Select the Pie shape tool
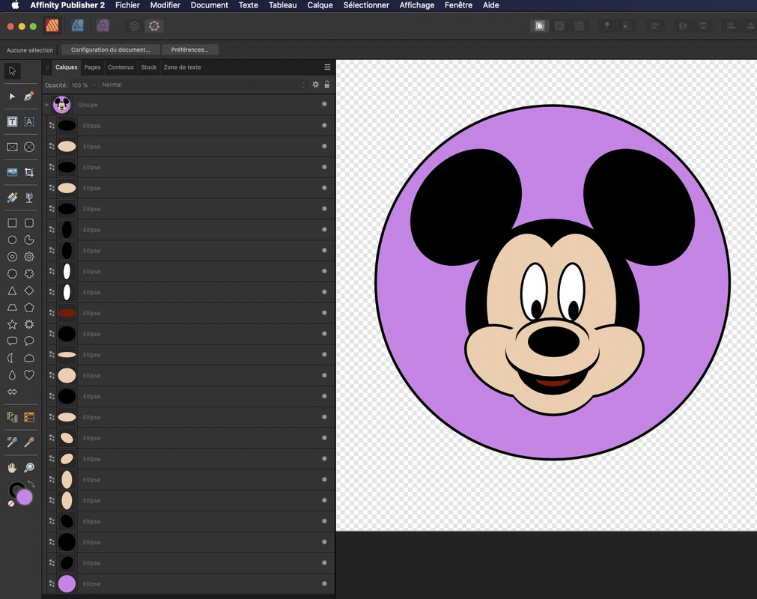Image resolution: width=757 pixels, height=599 pixels. click(29, 240)
